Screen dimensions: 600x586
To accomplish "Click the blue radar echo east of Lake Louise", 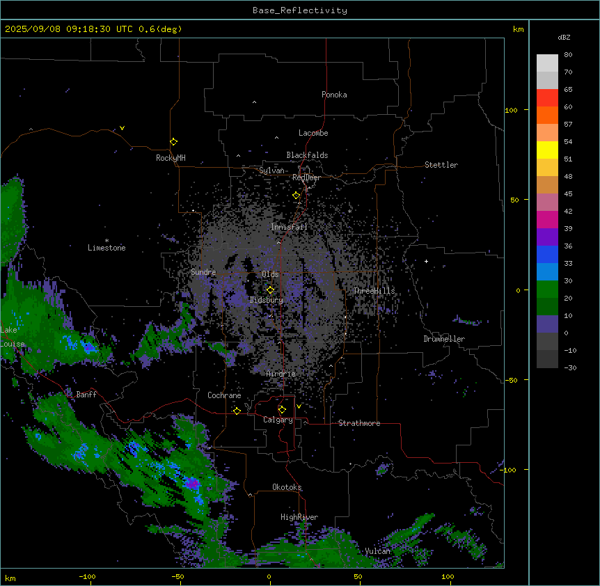I will click(x=89, y=347).
